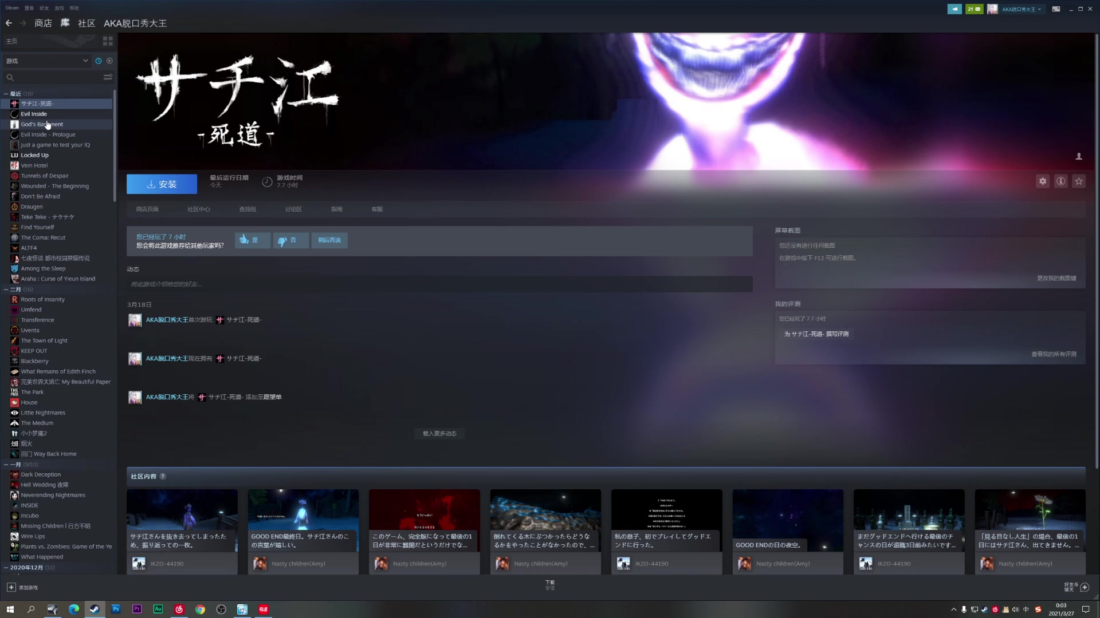
Task: Open Chrome from taskbar
Action: pyautogui.click(x=200, y=609)
